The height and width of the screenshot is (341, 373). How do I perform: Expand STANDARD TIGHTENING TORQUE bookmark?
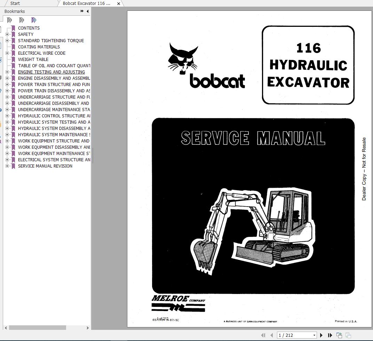click(x=7, y=40)
